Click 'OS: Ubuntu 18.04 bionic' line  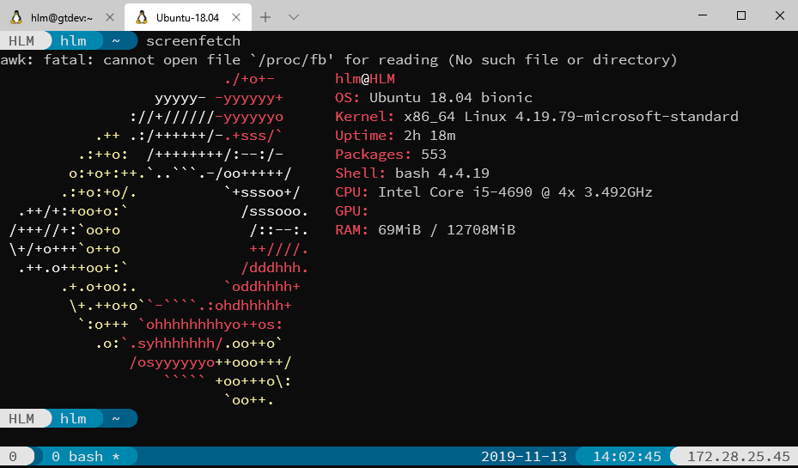click(x=434, y=98)
